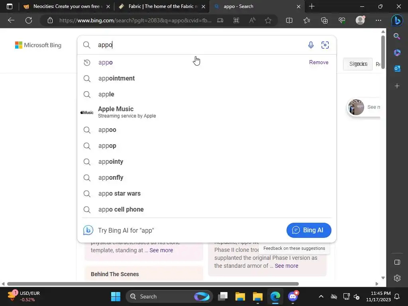Open Browser essentials heart icon

pyautogui.click(x=342, y=20)
